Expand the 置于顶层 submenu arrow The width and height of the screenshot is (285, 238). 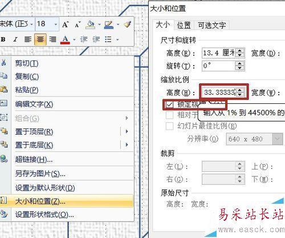click(x=127, y=131)
